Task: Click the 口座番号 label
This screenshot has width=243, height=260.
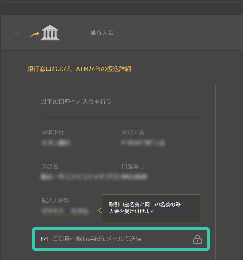Action: pos(133,166)
